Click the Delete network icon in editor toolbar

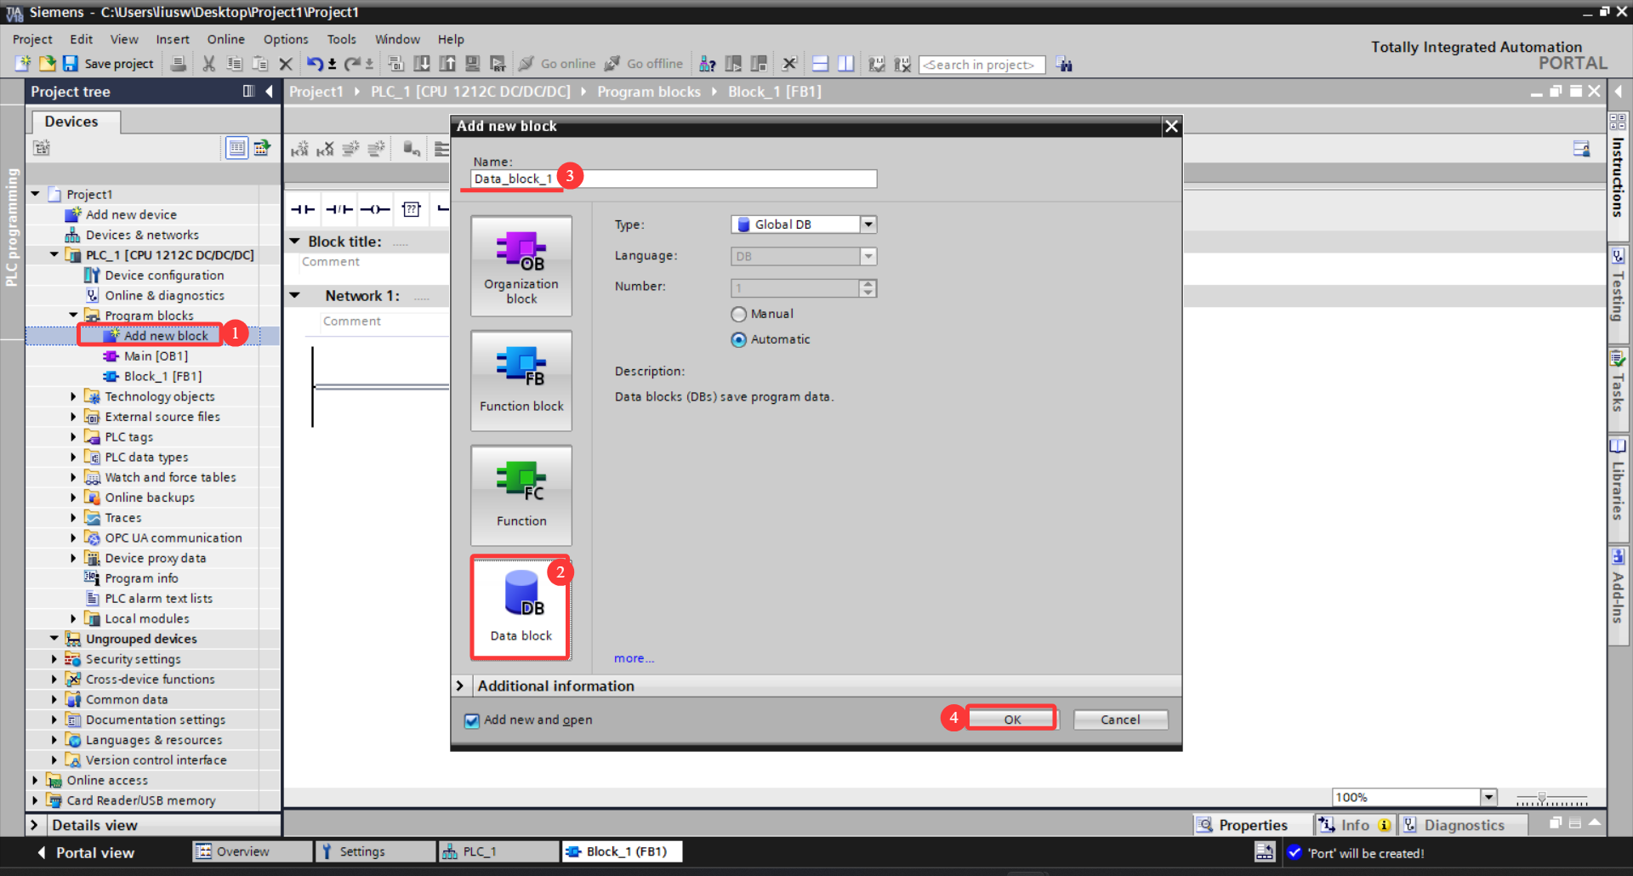(x=325, y=149)
